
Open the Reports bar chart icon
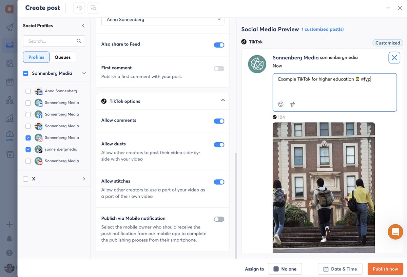(x=9, y=118)
